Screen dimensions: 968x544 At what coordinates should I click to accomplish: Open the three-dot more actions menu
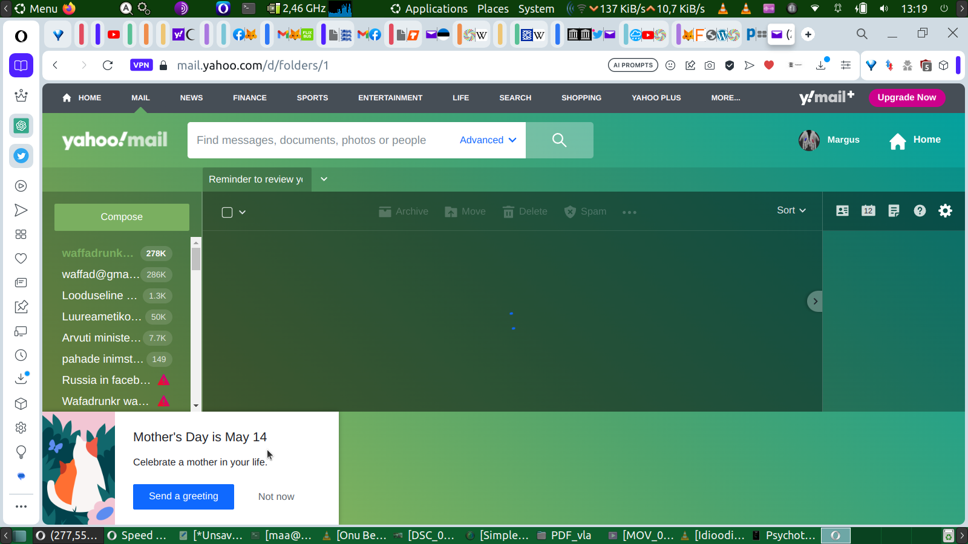click(x=629, y=212)
